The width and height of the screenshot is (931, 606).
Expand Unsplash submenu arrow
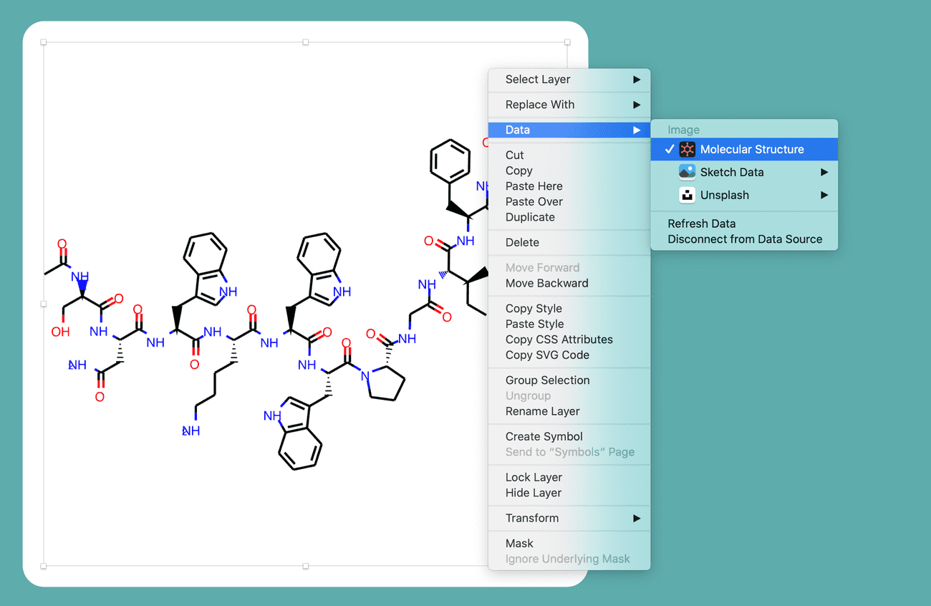point(824,195)
